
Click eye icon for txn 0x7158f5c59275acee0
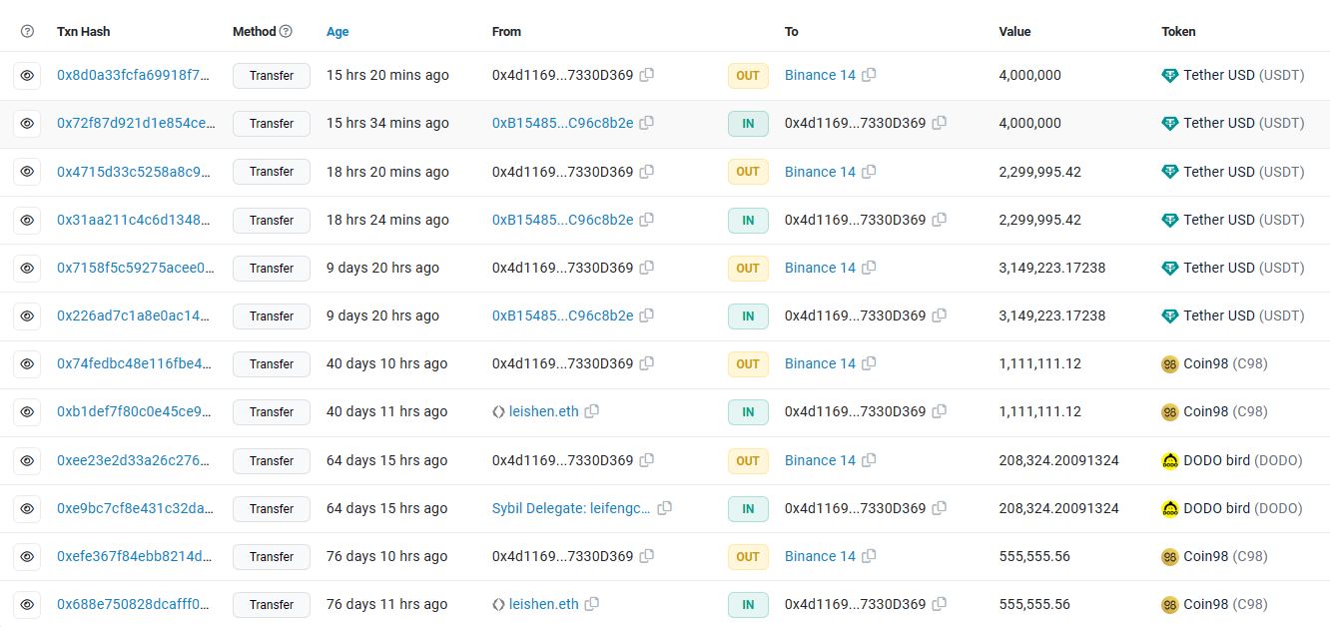coord(27,268)
